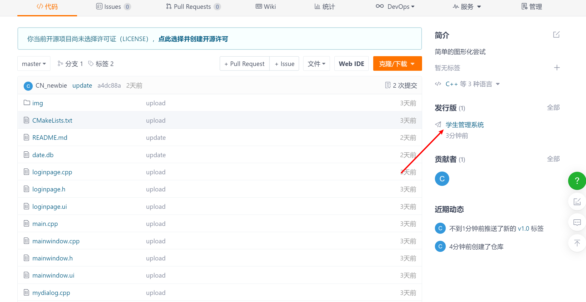The width and height of the screenshot is (586, 302).
Task: Click the Web IDE button
Action: [351, 64]
